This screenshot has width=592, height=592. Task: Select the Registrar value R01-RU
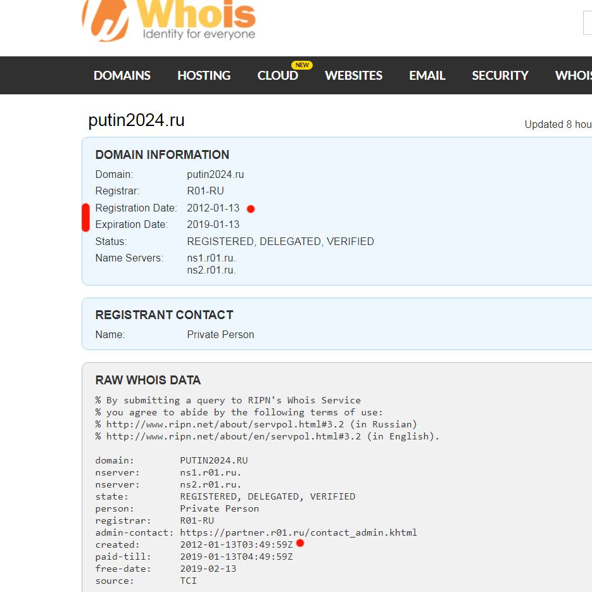pos(205,191)
